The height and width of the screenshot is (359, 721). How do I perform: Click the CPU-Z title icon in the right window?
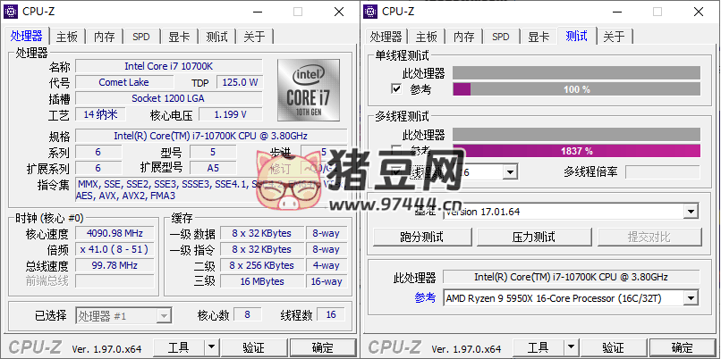(371, 11)
